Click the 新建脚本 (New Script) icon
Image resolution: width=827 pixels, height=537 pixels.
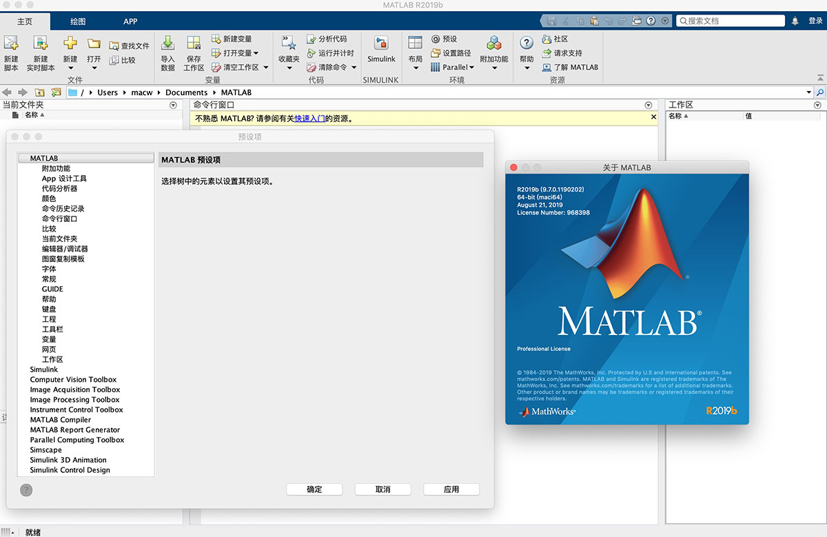tap(11, 43)
